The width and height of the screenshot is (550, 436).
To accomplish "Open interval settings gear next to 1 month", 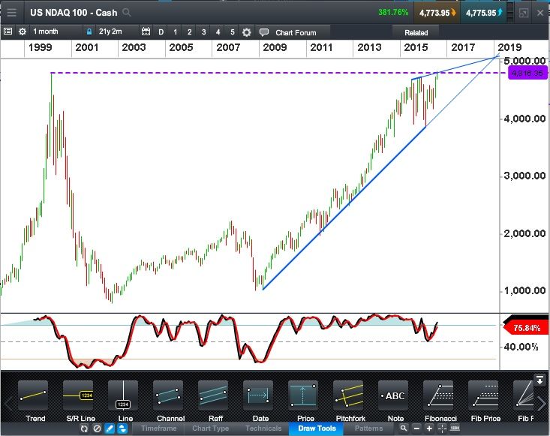I will 23,32.
